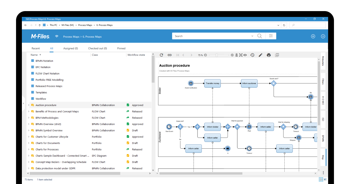Export diagram as PDF icon
This screenshot has height=184, width=350.
click(277, 55)
